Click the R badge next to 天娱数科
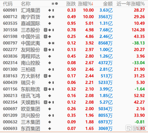 pyautogui.click(x=45, y=102)
